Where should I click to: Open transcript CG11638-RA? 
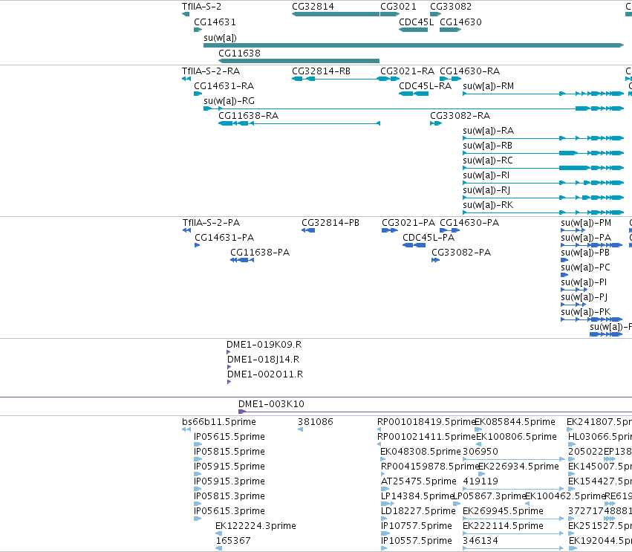(248, 116)
